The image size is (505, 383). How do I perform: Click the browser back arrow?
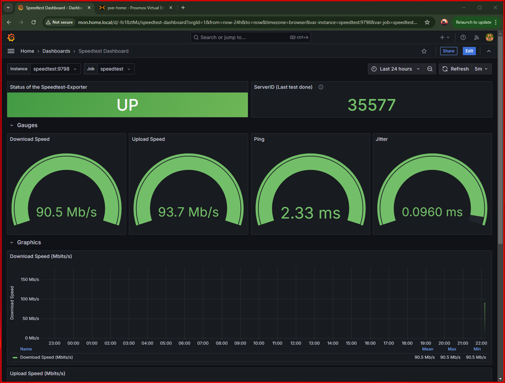[9, 22]
